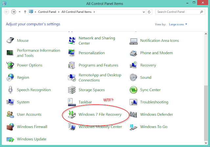Open Windows 7 File Recovery link
The image size is (210, 147).
100,115
